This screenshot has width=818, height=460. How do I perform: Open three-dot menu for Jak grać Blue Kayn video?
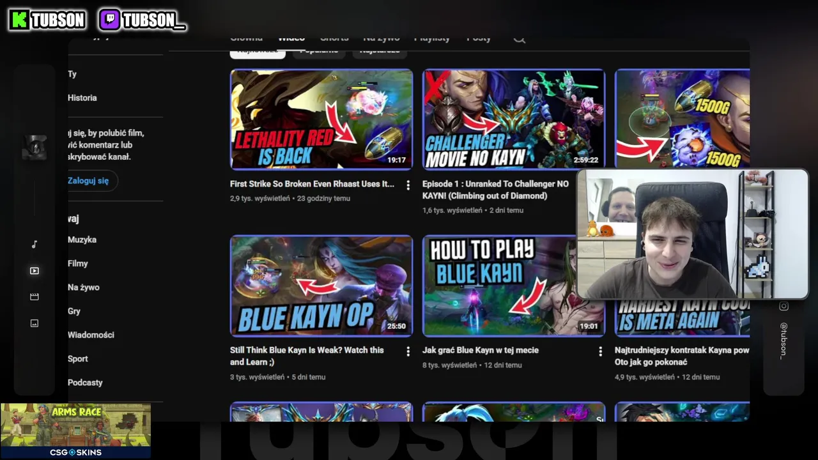click(600, 351)
